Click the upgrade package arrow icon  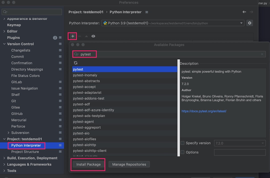[86, 36]
